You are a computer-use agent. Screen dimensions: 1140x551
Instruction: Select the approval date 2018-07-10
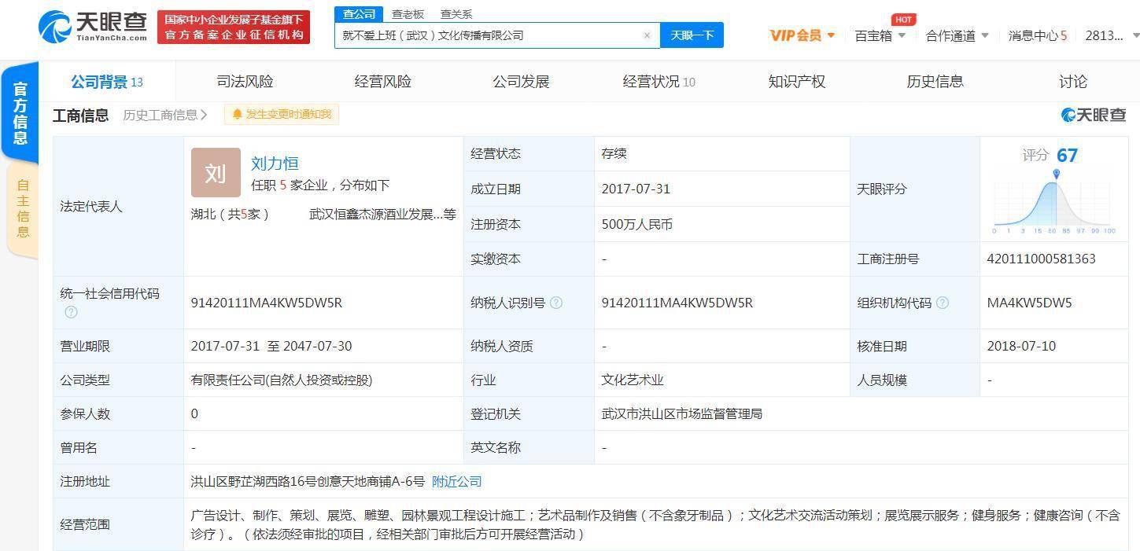pyautogui.click(x=1021, y=346)
